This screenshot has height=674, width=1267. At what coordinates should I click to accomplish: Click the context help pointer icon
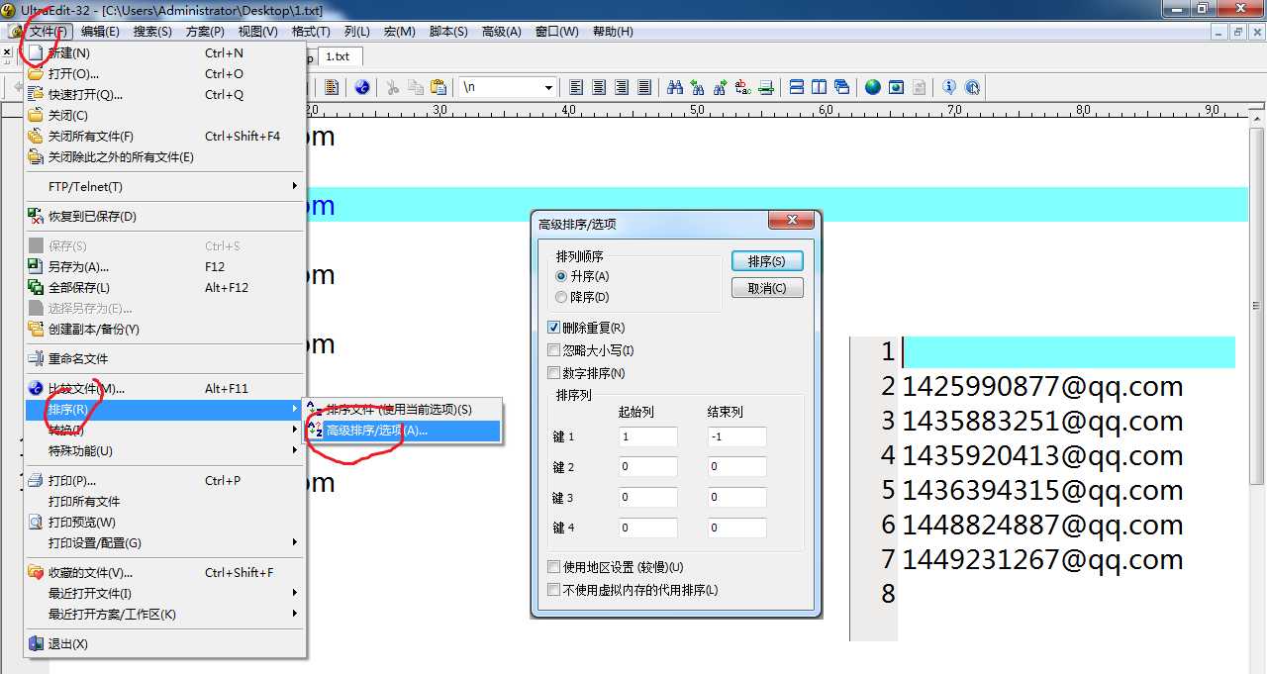click(972, 87)
